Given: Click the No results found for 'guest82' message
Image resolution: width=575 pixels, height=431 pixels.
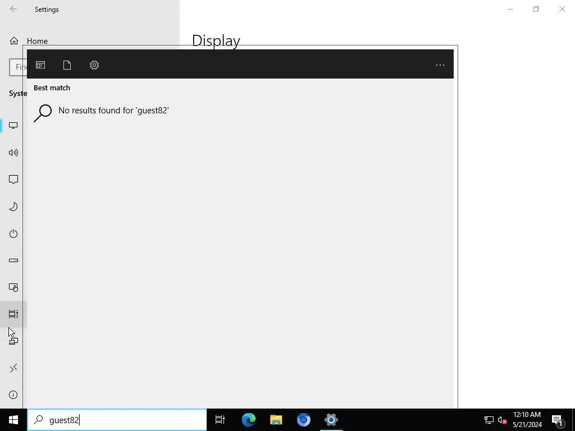Looking at the screenshot, I should pyautogui.click(x=113, y=111).
